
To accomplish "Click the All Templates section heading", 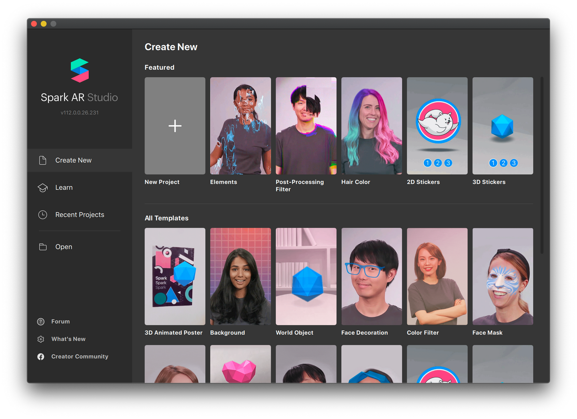I will point(167,218).
